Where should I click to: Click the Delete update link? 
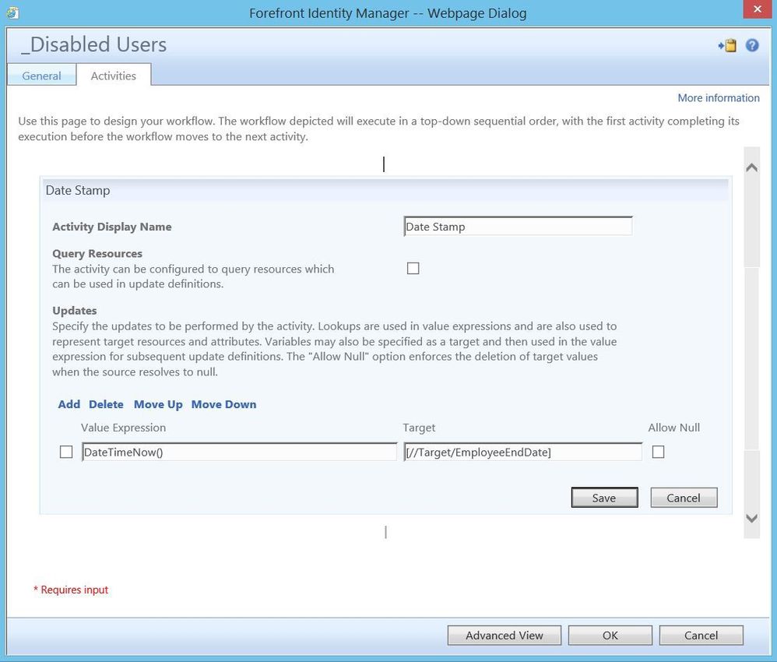click(x=106, y=404)
